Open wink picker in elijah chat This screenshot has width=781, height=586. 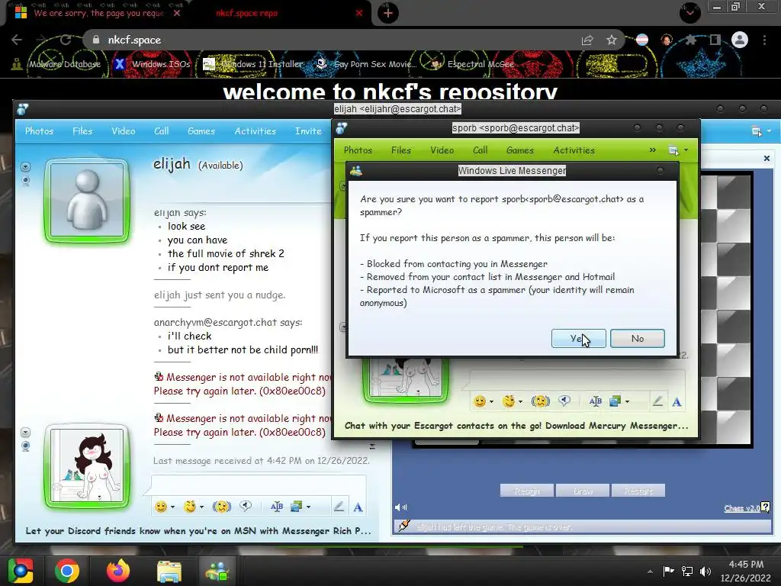coord(189,507)
